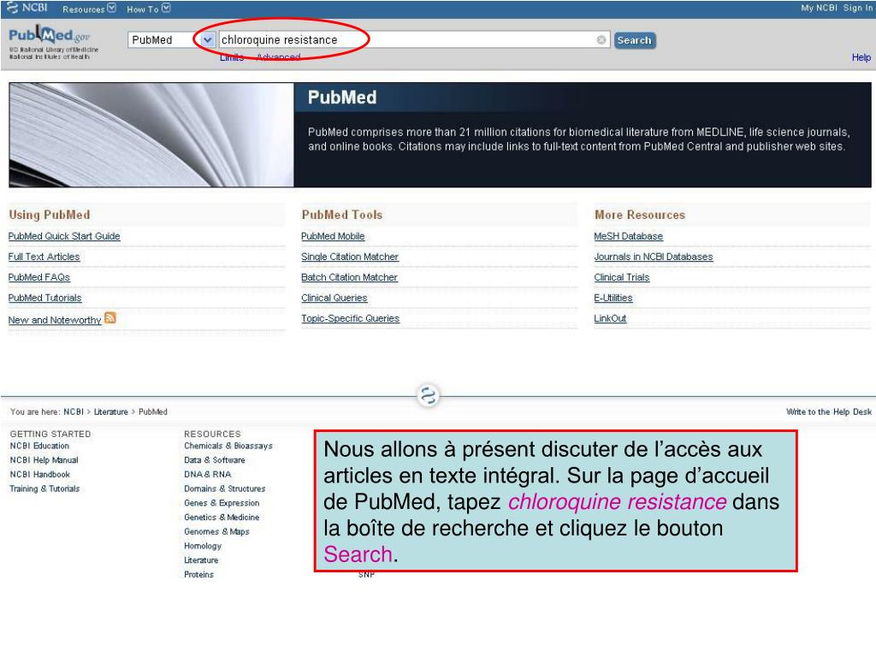Open NCBI Education footer link
This screenshot has height=657, width=876.
coord(39,446)
